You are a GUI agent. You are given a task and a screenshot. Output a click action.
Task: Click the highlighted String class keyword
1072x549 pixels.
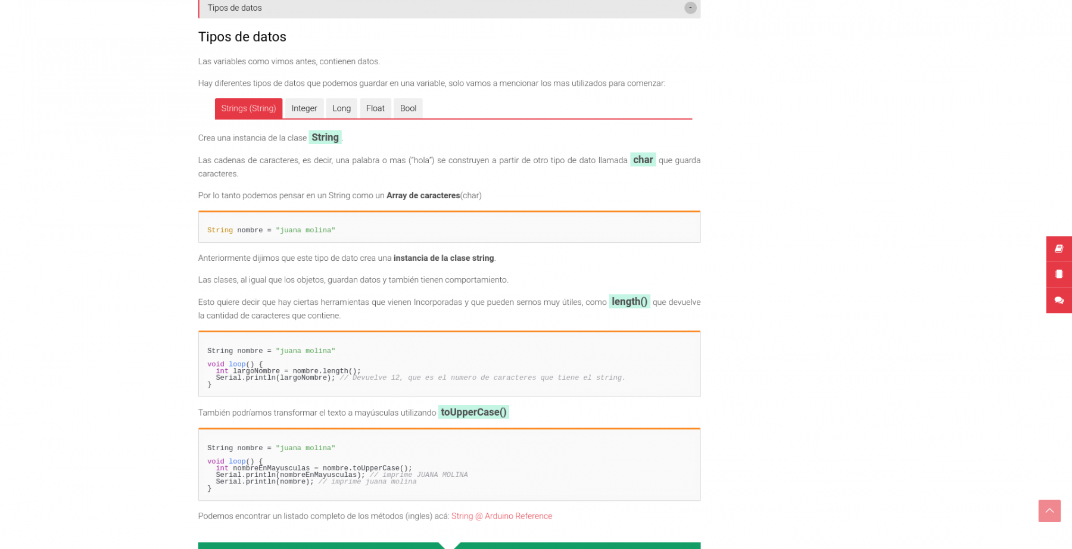coord(325,138)
